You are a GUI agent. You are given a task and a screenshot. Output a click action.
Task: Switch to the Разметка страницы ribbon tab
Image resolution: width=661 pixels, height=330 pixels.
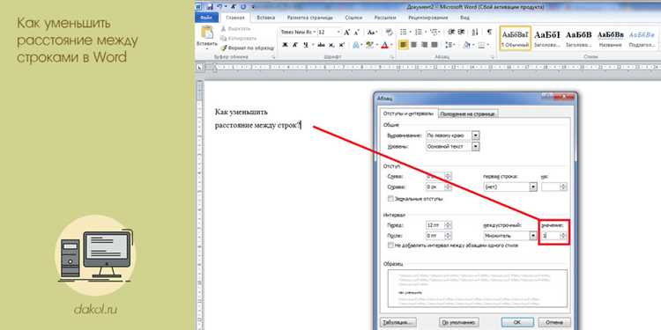click(310, 18)
